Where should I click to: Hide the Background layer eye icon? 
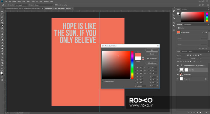point(178,79)
